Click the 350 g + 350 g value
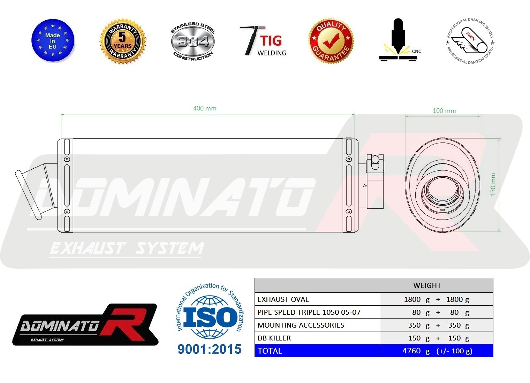The height and width of the screenshot is (383, 530). [x=439, y=325]
